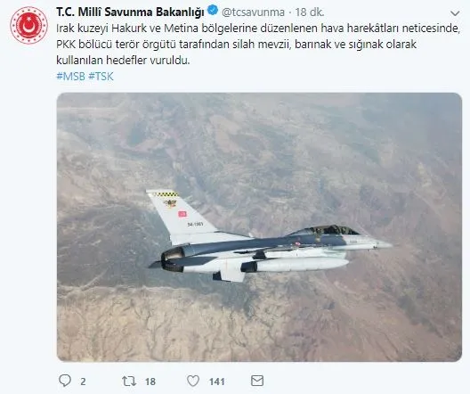Click the retweet count 18

pos(150,382)
